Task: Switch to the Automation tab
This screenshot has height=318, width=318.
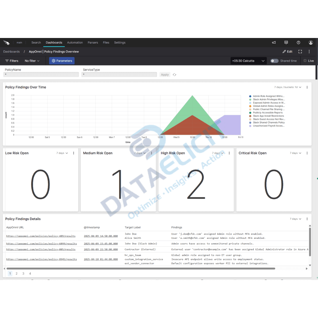Action: click(x=75, y=42)
